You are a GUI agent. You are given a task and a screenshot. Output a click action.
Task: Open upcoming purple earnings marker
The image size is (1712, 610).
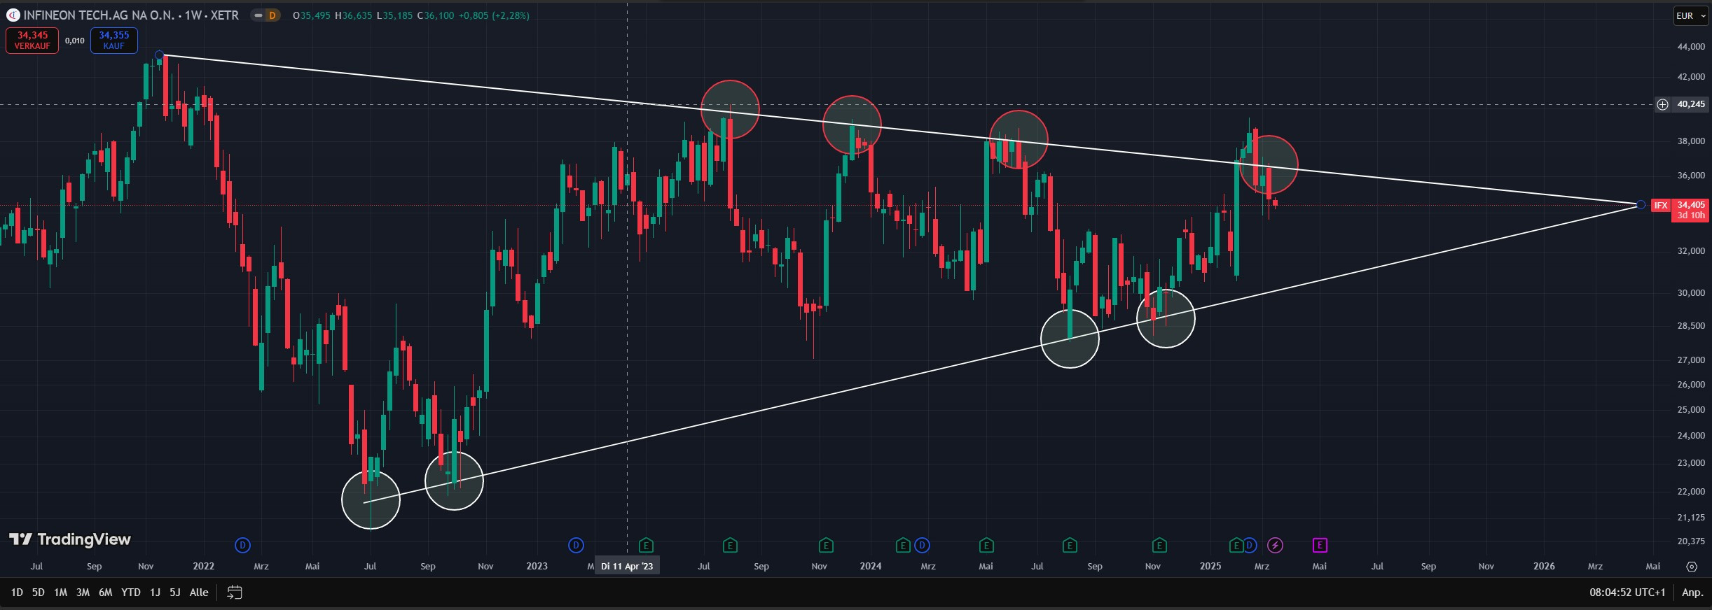[1320, 545]
